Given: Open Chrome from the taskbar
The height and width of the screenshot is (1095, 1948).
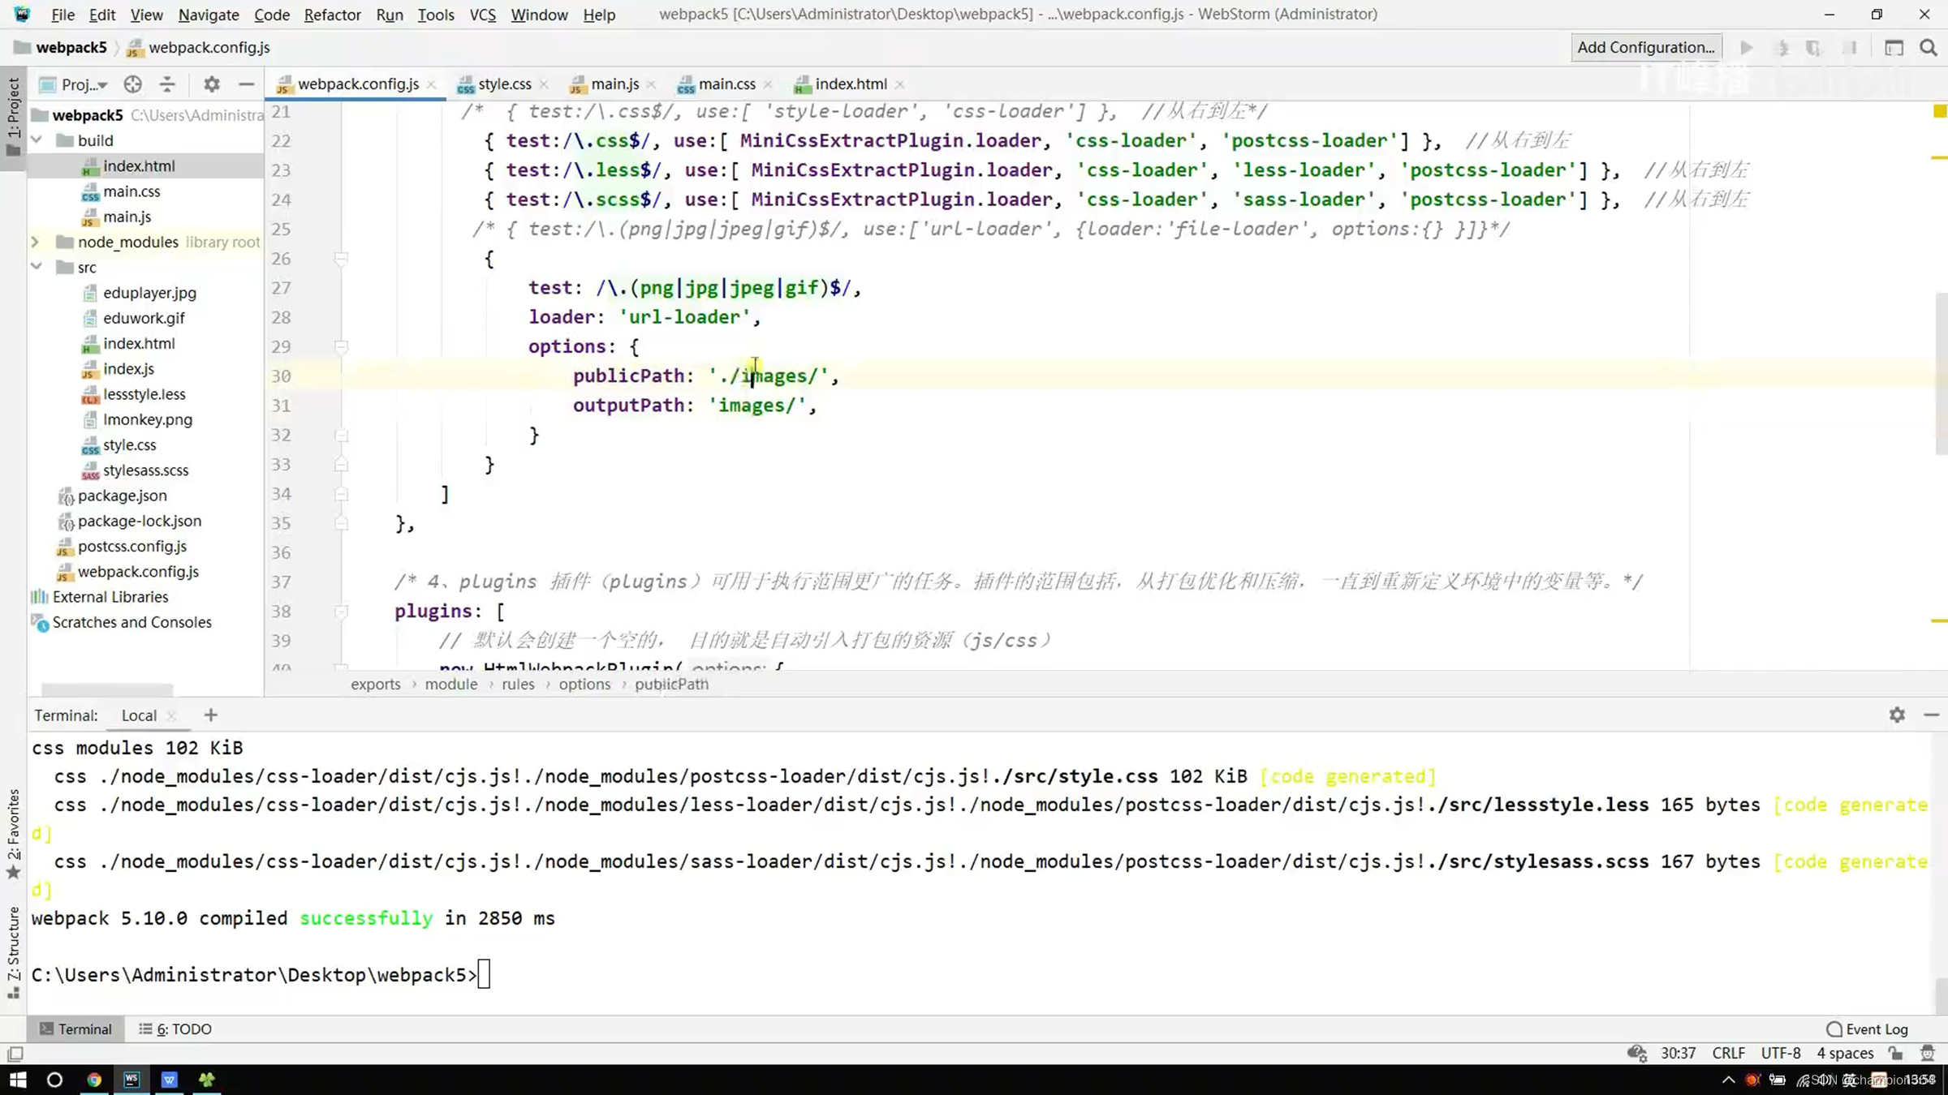Looking at the screenshot, I should click(94, 1080).
